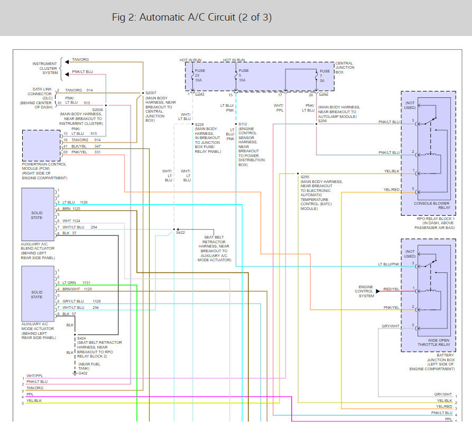
Task: Click the S228 splice label
Action: pyautogui.click(x=199, y=124)
